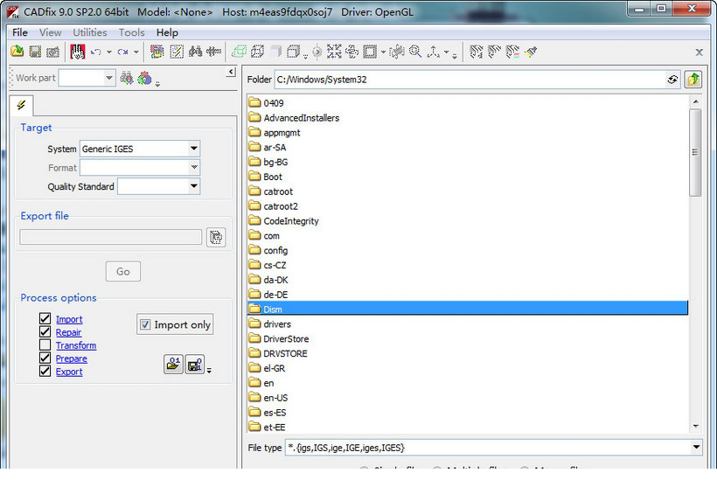Click the rotate view toolbar icon

pos(352,52)
